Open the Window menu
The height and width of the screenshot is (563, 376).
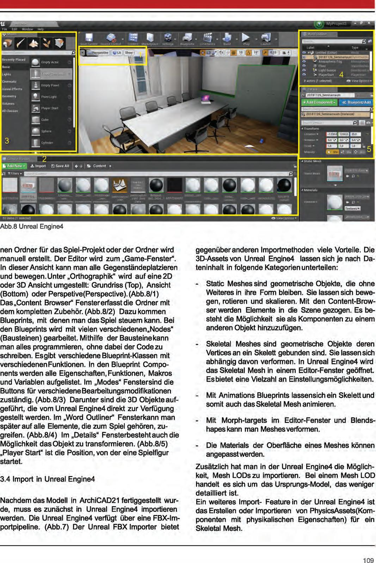(x=27, y=29)
